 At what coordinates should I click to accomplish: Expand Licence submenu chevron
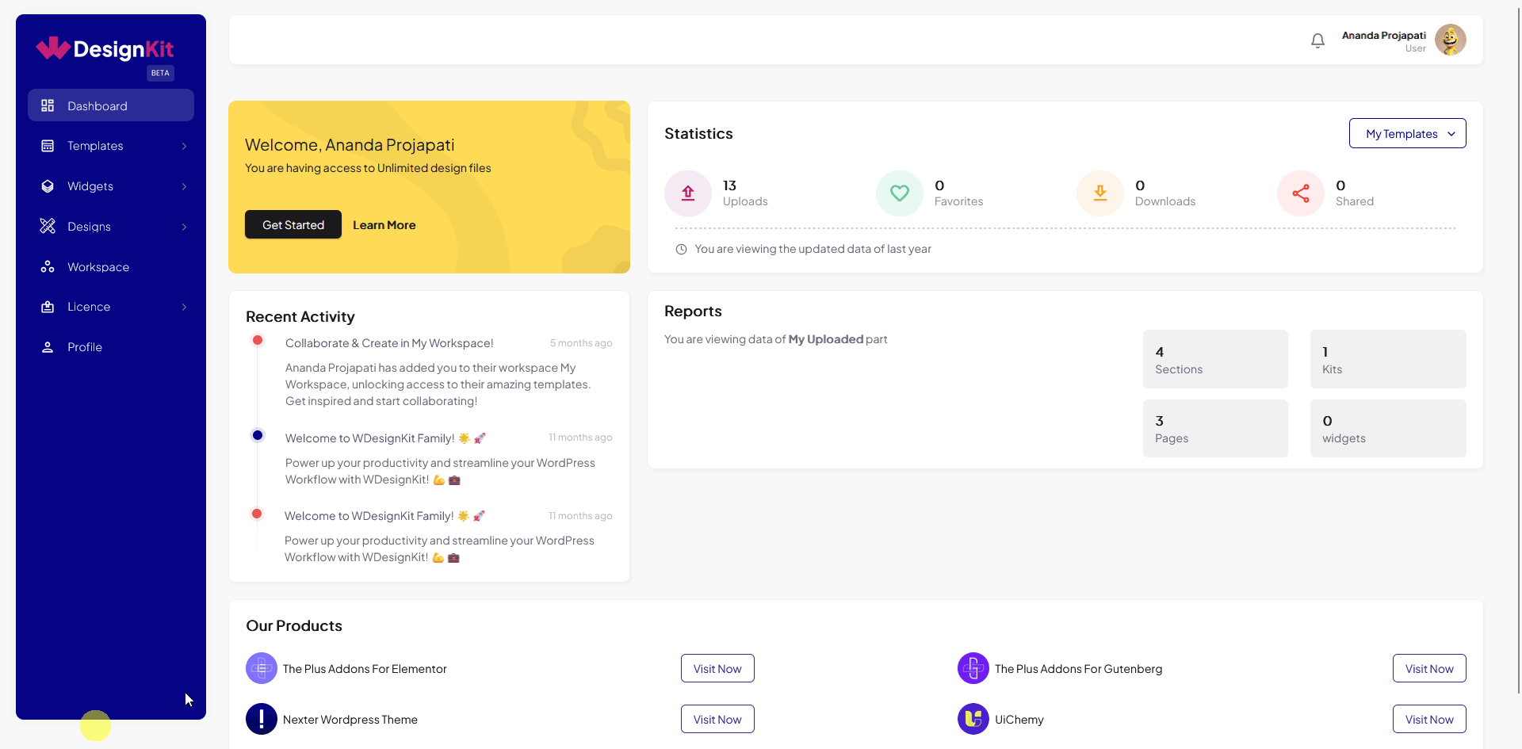tap(184, 307)
